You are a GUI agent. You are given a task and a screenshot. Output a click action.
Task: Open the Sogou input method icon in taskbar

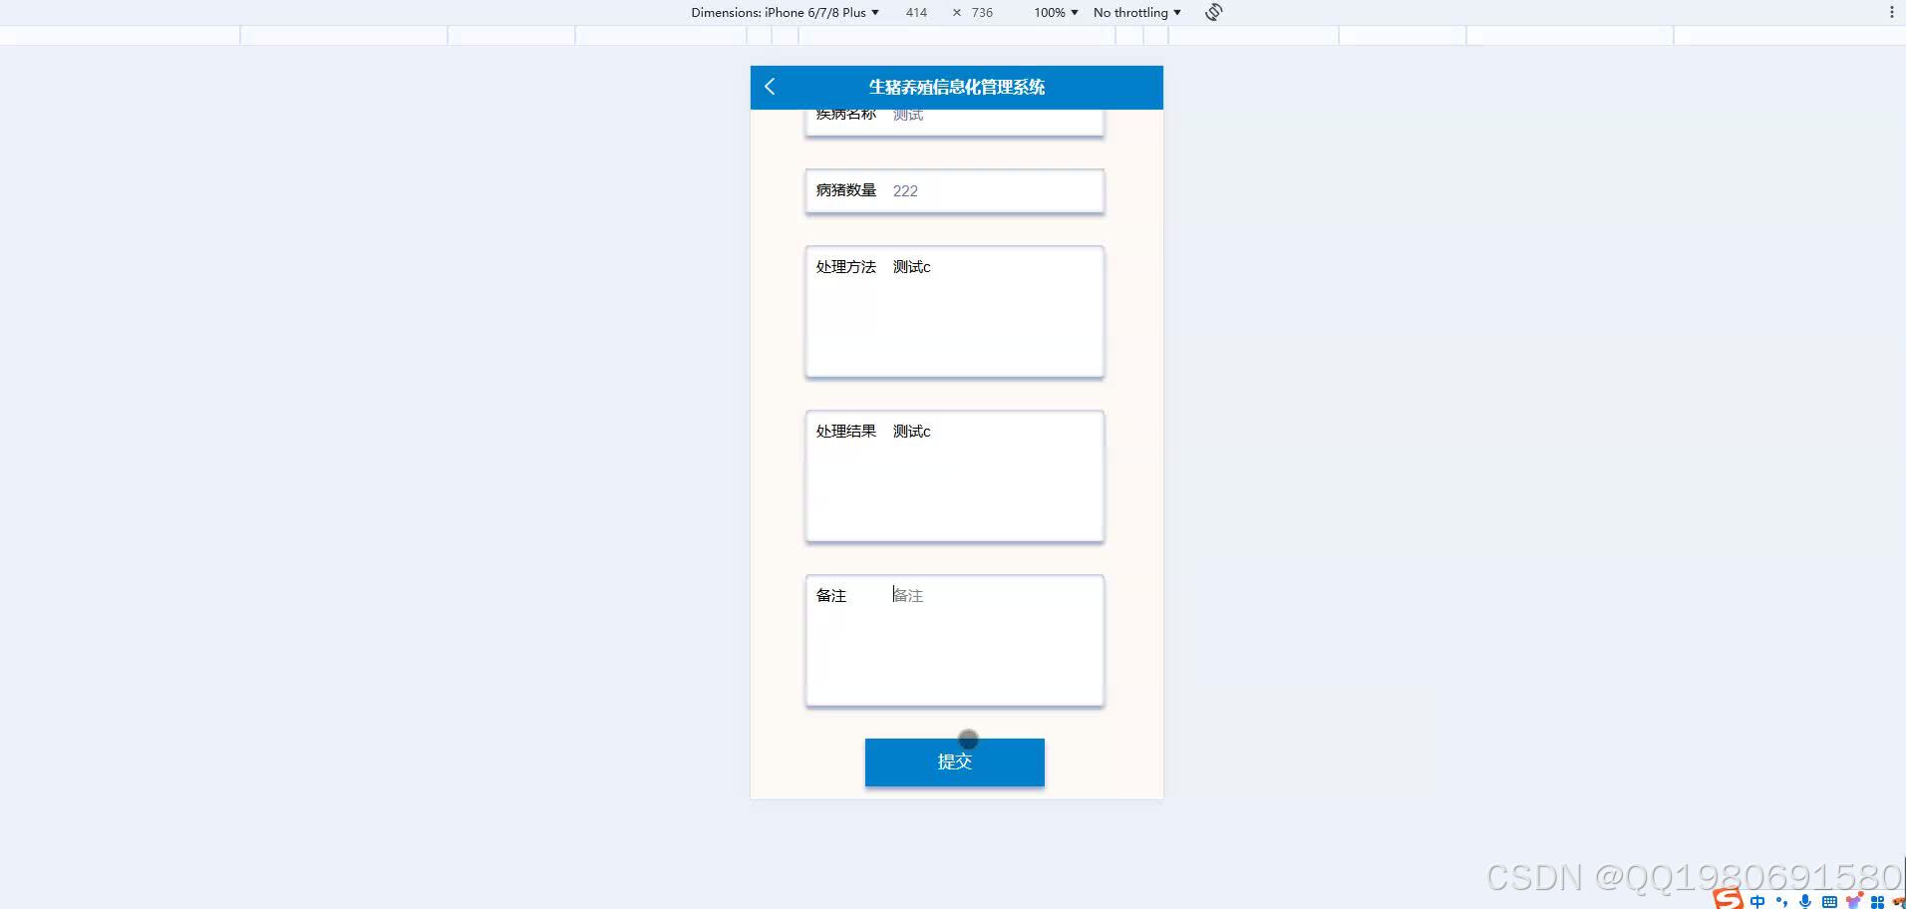pyautogui.click(x=1728, y=898)
